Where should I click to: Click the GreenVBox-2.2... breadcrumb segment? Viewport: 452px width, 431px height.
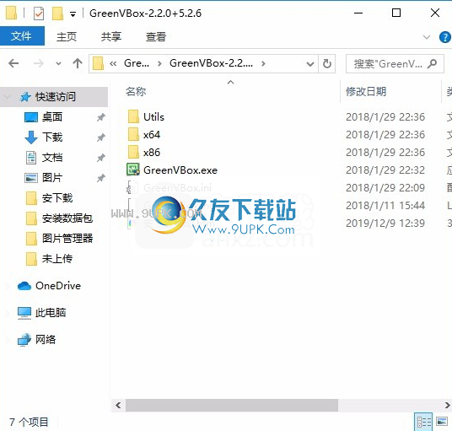pos(211,63)
